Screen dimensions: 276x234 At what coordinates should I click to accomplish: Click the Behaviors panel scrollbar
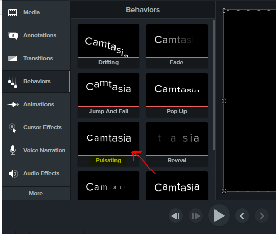point(214,85)
